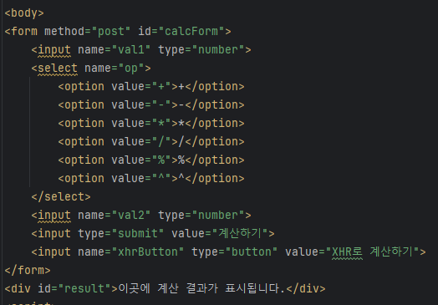Click the type="button" attribute
This screenshot has width=438, height=305.
tap(235, 252)
